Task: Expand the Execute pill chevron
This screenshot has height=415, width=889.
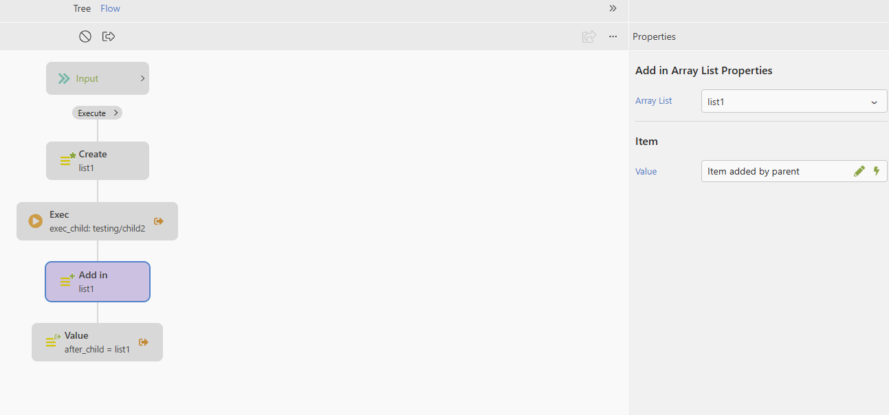Action: [116, 113]
